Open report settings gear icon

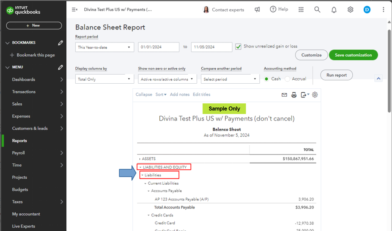click(x=315, y=95)
